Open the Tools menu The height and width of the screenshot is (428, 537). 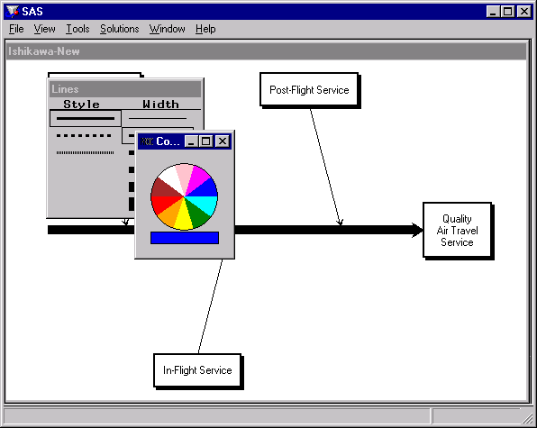coord(77,29)
